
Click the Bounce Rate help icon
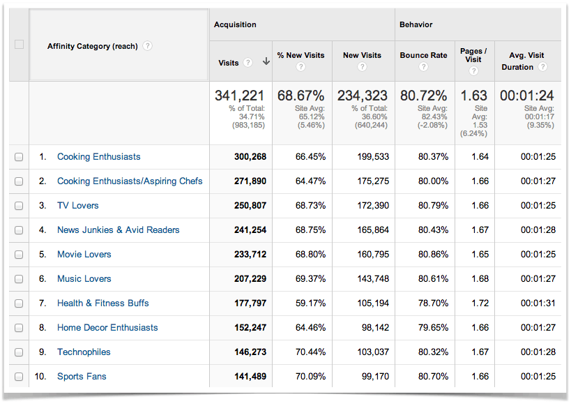pyautogui.click(x=423, y=66)
